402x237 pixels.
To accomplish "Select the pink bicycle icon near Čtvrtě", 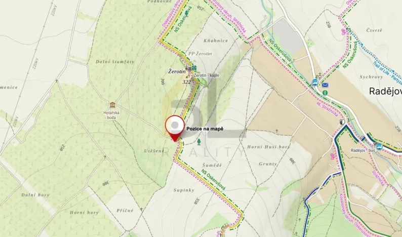I will 343,31.
